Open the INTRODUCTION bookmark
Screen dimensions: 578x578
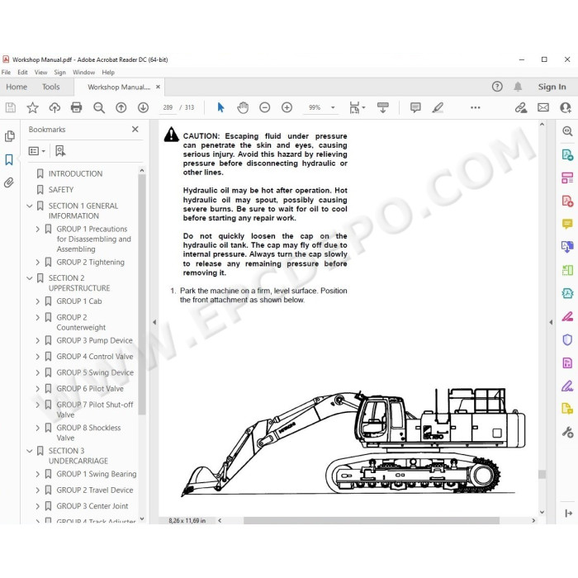coord(76,173)
